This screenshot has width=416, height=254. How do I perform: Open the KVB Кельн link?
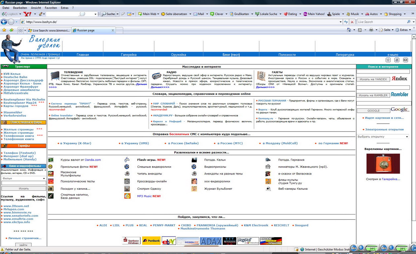coord(12,74)
